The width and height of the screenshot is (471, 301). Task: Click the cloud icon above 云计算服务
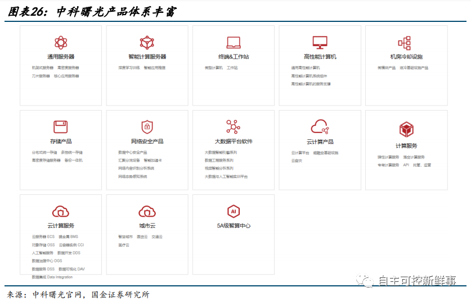61,211
